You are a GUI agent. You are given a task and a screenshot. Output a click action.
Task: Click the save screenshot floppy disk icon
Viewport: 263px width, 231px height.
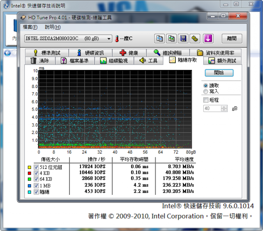(183, 39)
